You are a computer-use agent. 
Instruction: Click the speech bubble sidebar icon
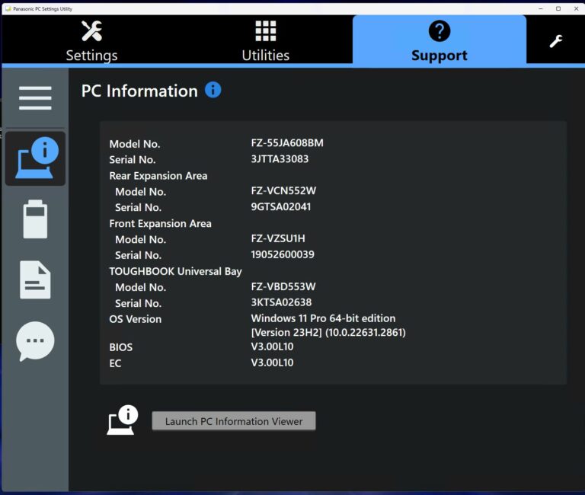(x=35, y=341)
